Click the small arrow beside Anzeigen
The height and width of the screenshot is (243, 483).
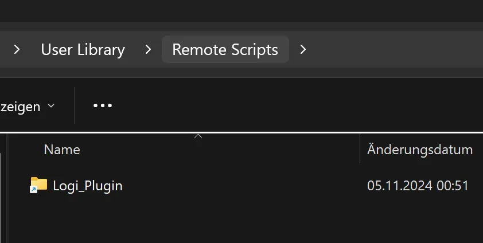(50, 106)
